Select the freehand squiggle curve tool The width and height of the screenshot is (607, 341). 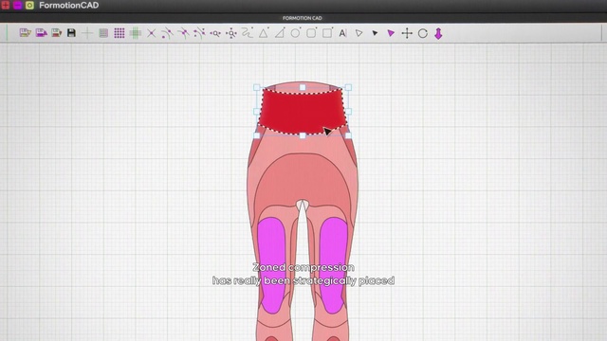(247, 33)
